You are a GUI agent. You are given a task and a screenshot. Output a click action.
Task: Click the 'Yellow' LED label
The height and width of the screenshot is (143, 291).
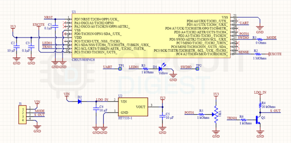[x=163, y=73]
